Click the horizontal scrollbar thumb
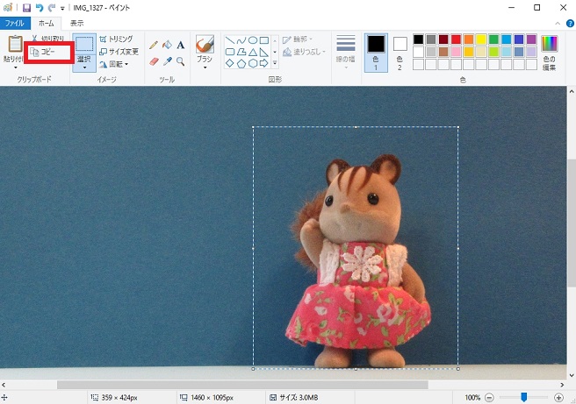This screenshot has height=404, width=576. tap(242, 385)
